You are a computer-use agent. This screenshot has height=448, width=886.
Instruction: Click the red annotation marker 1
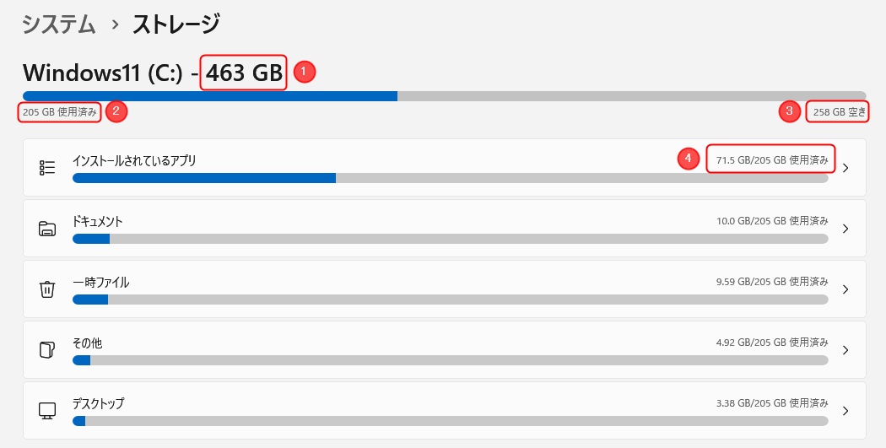tap(305, 73)
